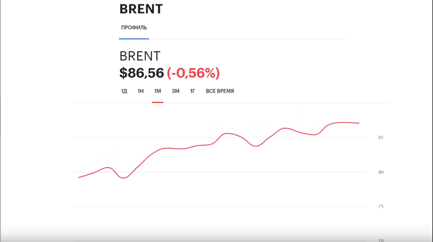Click the lowest dip below the 80 gridline
433x242 pixels.
[x=123, y=178]
